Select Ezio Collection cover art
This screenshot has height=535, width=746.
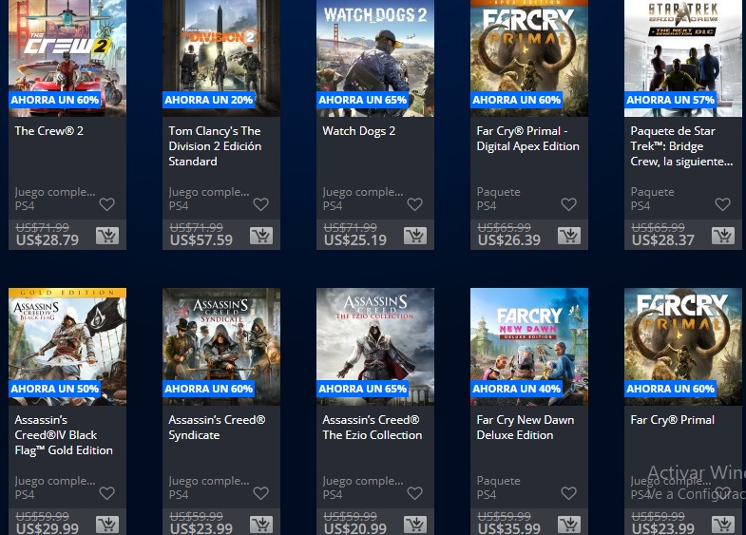pyautogui.click(x=375, y=347)
